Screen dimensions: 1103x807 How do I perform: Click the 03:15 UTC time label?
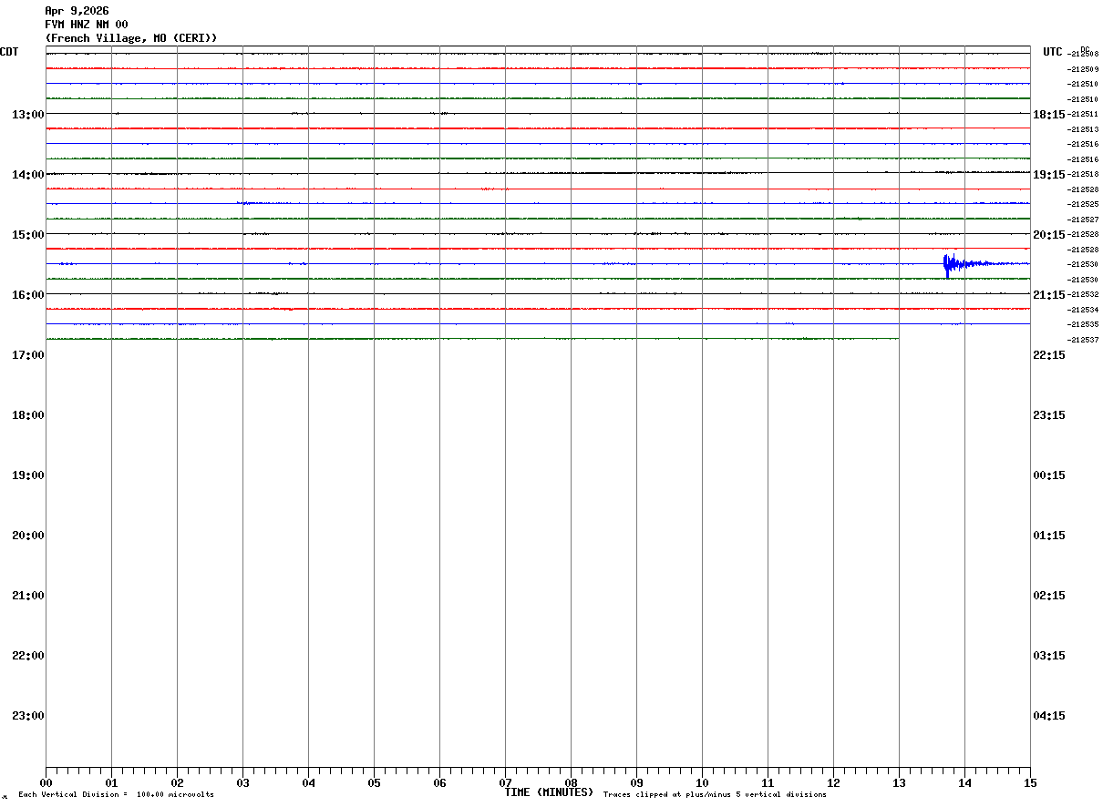[x=1049, y=655]
